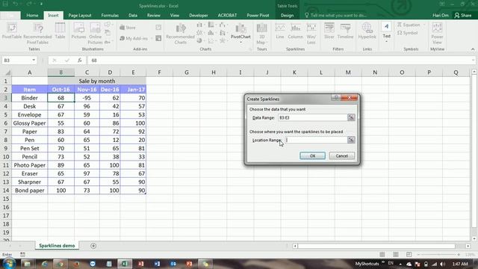Switch to Page Layout view

tap(396, 254)
